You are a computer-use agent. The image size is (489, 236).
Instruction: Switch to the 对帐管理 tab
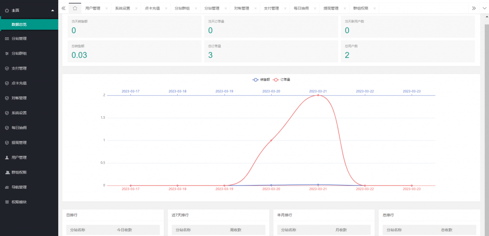[242, 9]
